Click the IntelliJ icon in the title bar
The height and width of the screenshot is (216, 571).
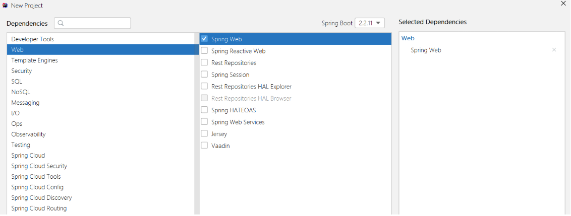click(x=5, y=6)
